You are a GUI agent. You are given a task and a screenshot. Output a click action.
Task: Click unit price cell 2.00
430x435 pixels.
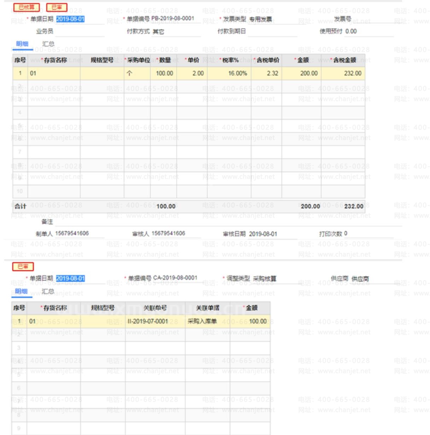point(192,74)
